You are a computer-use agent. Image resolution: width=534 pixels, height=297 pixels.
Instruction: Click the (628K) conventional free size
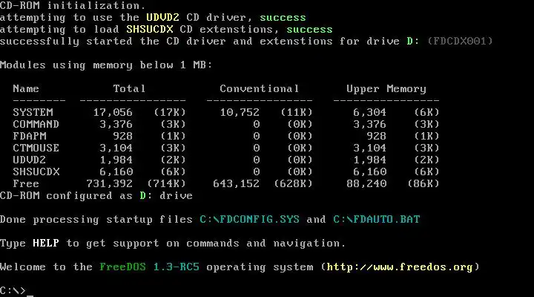293,184
